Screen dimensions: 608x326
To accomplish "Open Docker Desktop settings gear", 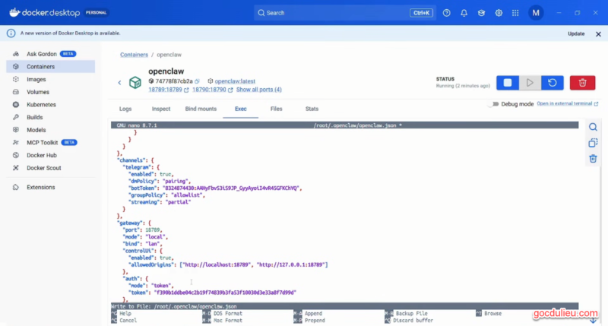I will [x=499, y=13].
